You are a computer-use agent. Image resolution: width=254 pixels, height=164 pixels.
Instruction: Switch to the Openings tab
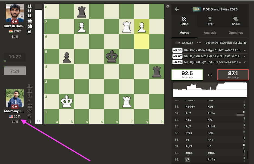point(236,33)
